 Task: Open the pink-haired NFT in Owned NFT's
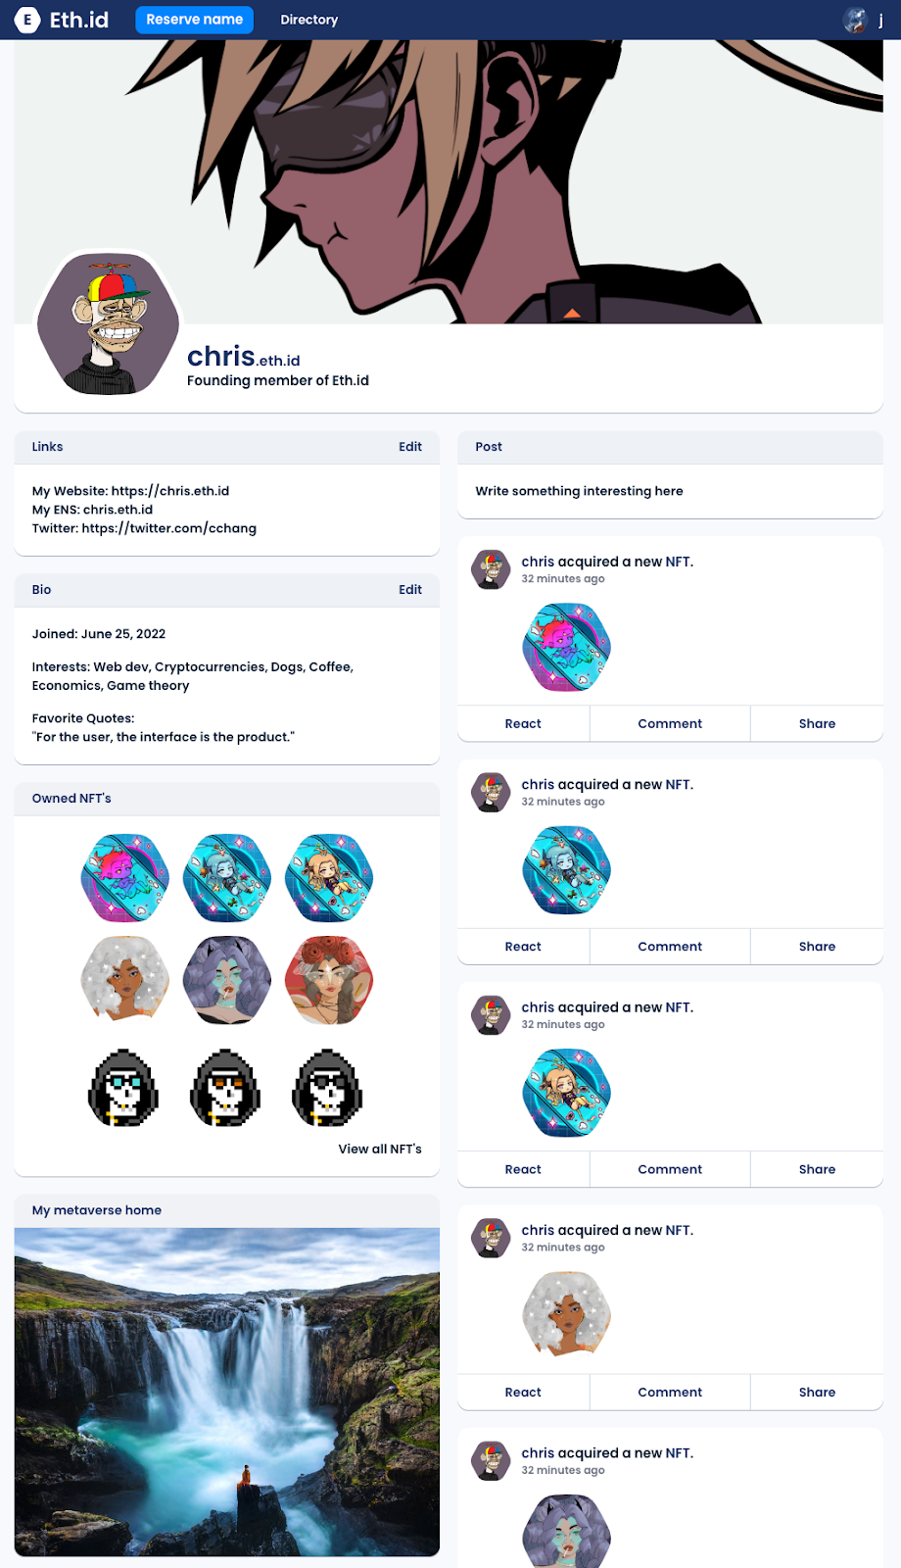125,878
